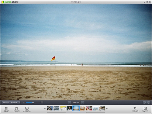The height and width of the screenshot is (114, 152).
Task: Open the edit (편집하기) crop icon
Action: (135, 109)
